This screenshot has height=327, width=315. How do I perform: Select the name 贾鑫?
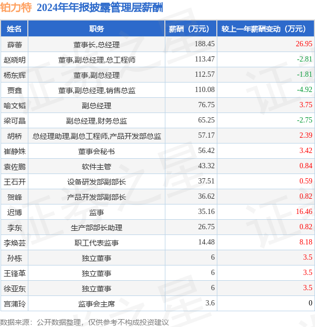pyautogui.click(x=14, y=90)
